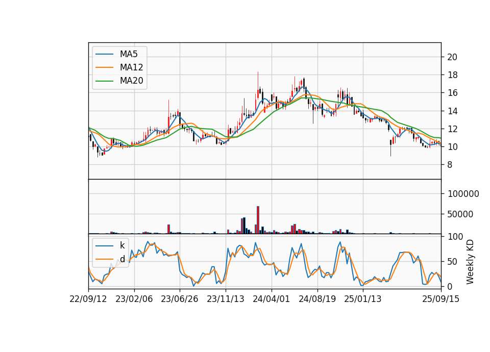Click the 24/04/01 date axis label
This screenshot has width=490, height=352.
[271, 299]
